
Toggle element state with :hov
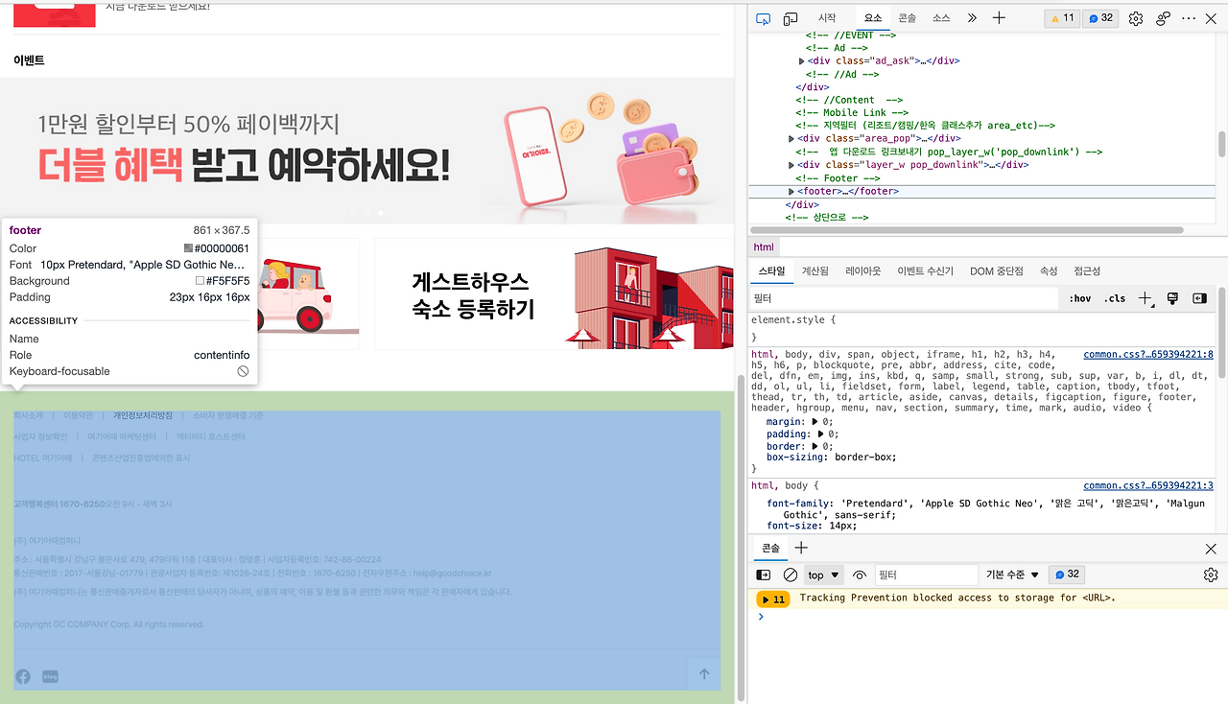click(x=1078, y=297)
